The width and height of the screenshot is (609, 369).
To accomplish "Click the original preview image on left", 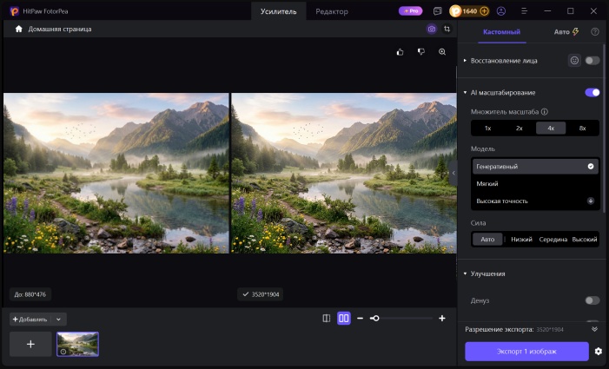I will coord(116,173).
